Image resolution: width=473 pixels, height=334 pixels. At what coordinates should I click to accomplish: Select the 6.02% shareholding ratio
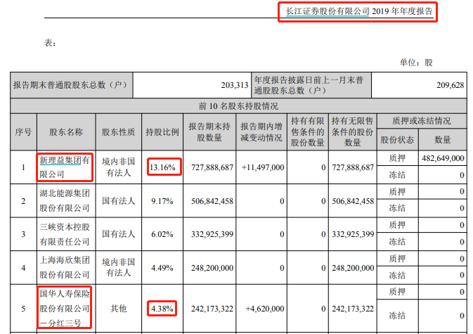pyautogui.click(x=162, y=234)
